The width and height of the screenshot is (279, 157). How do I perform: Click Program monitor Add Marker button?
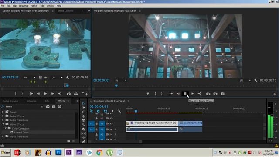[148, 94]
